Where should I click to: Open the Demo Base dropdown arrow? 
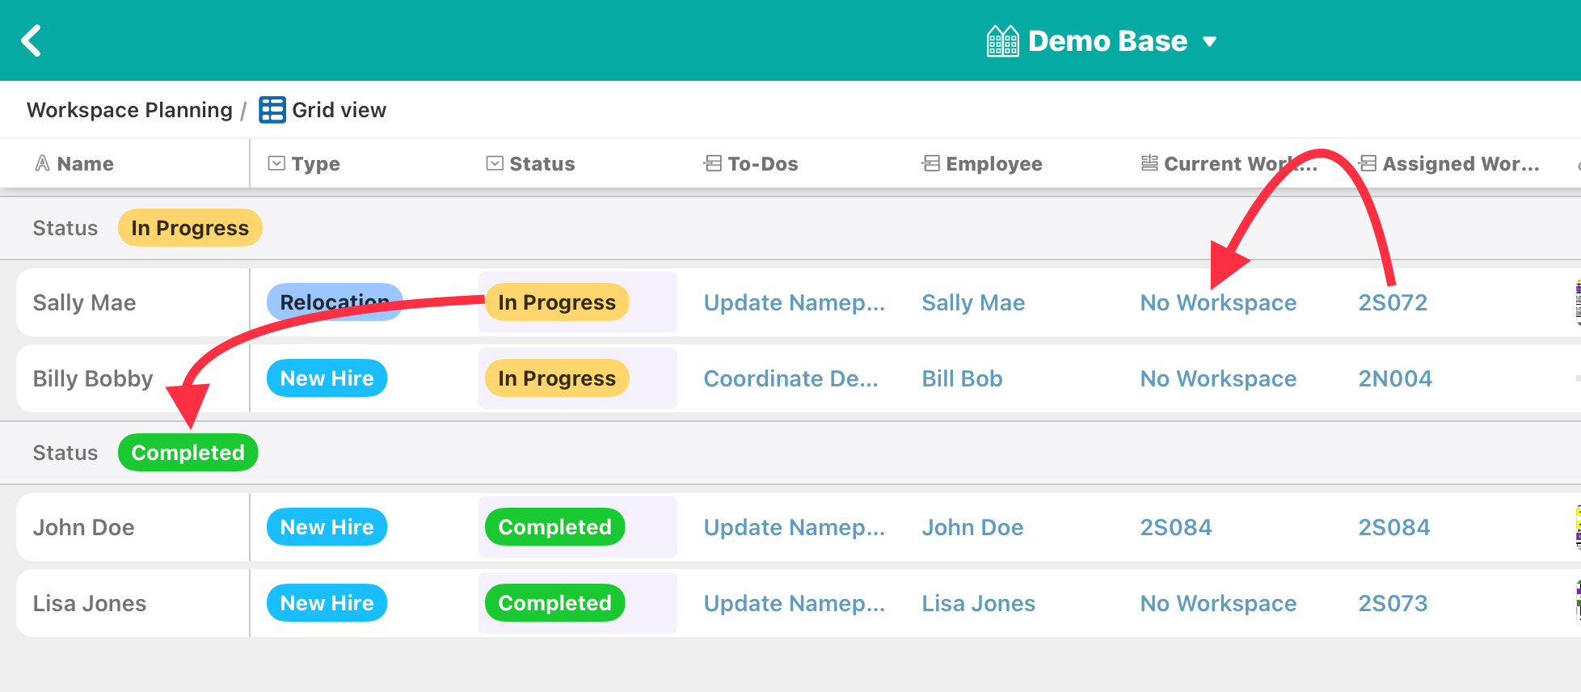pos(1209,41)
